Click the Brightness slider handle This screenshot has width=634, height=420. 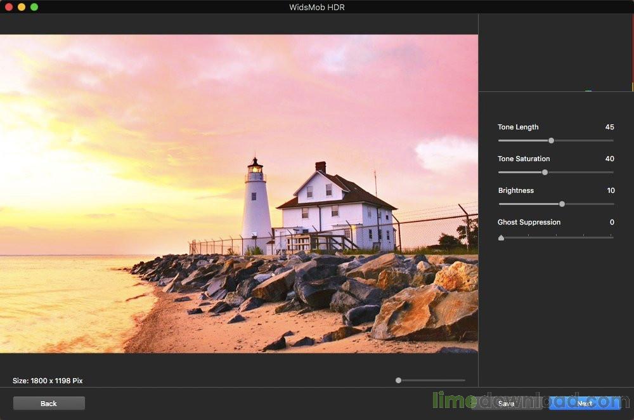pos(562,204)
